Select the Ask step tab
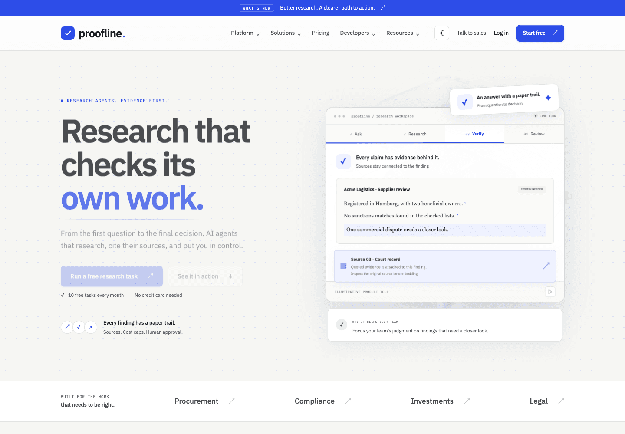Screen dimensions: 625x434 click(356, 134)
